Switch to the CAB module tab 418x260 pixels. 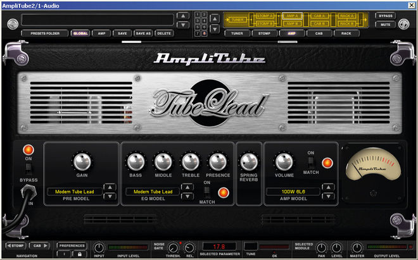[319, 34]
